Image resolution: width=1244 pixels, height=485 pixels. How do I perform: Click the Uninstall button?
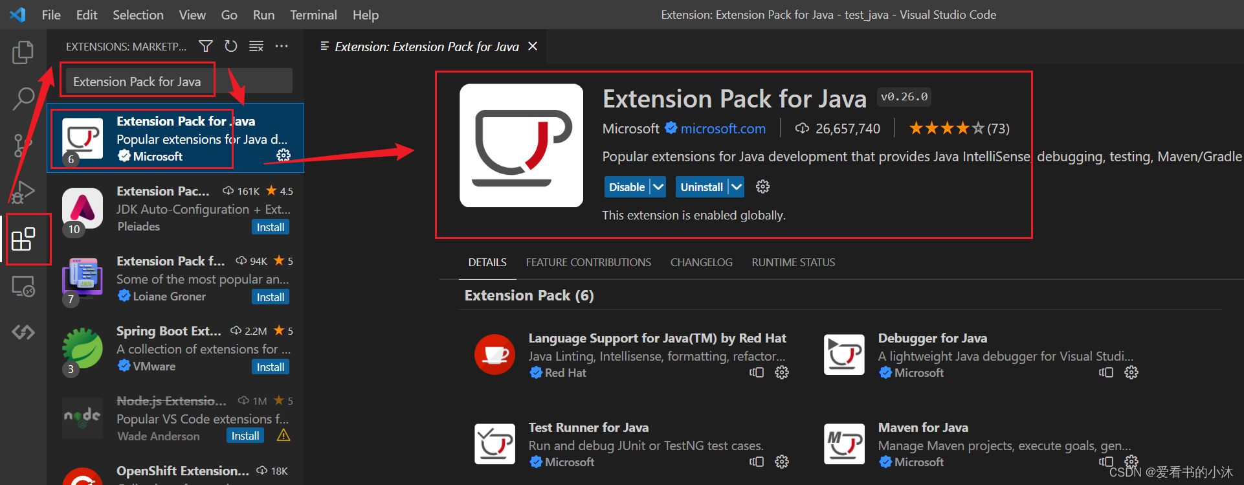(702, 186)
